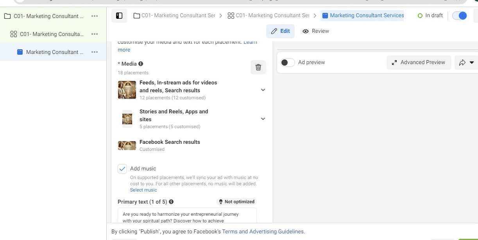Collapse the navigation panel with the sidebar icon
Screen dimensions: 478x240
(x=119, y=15)
